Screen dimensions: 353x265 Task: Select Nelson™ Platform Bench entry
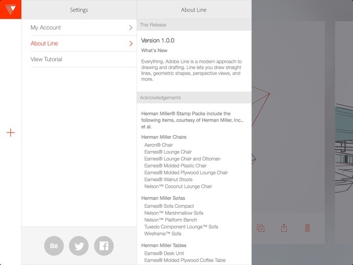click(171, 220)
